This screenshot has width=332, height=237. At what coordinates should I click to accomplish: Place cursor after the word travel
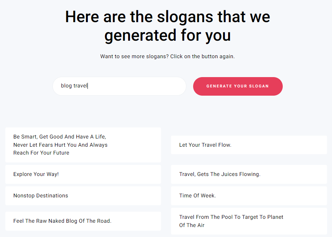pos(87,86)
